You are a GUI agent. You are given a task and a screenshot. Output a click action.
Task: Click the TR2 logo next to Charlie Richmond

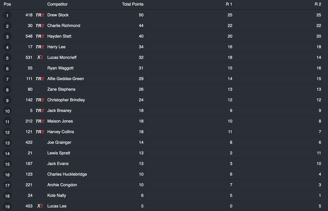point(40,26)
